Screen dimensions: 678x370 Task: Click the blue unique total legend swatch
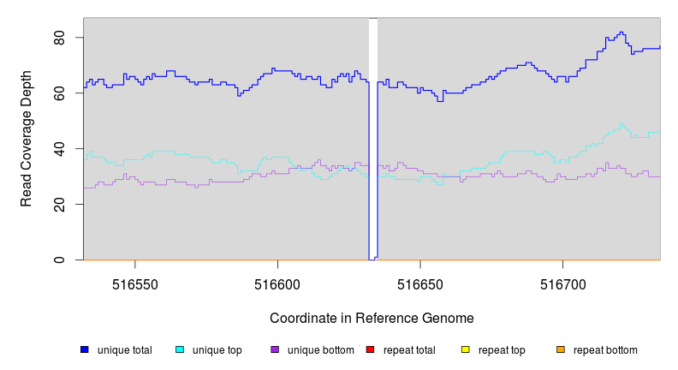(85, 350)
